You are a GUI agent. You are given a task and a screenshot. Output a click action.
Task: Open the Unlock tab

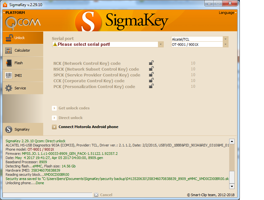23,38
